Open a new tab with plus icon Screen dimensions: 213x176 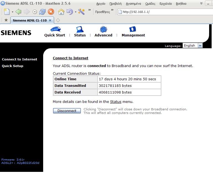[x=58, y=20]
